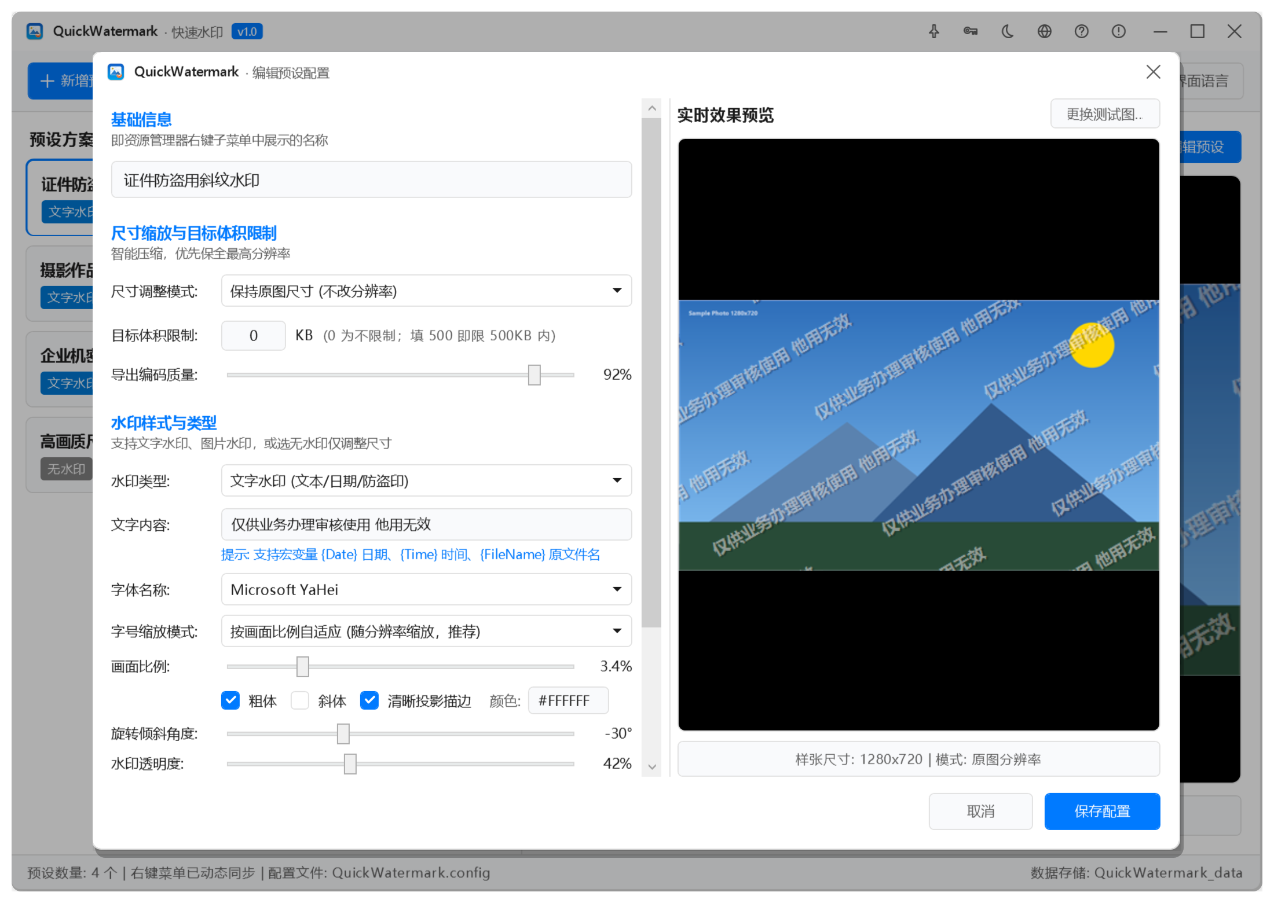Viewport: 1274px width, 903px height.
Task: Open the 尺寸调整模式 dropdown
Action: pyautogui.click(x=426, y=291)
